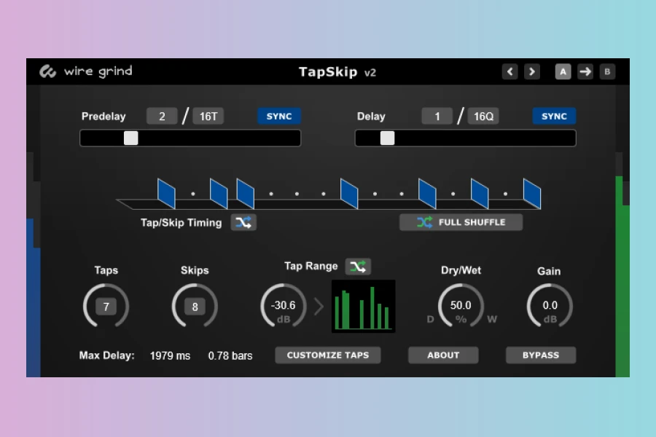Open CUSTOMIZE TAPS

click(328, 355)
